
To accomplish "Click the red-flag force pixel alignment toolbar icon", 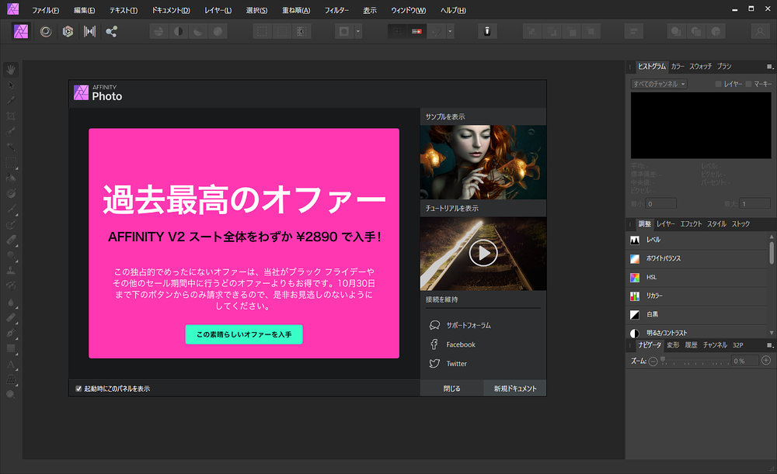I will pyautogui.click(x=416, y=32).
